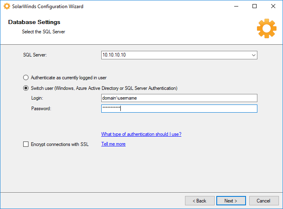Expand the SQL Server dropdown arrow

coord(253,55)
